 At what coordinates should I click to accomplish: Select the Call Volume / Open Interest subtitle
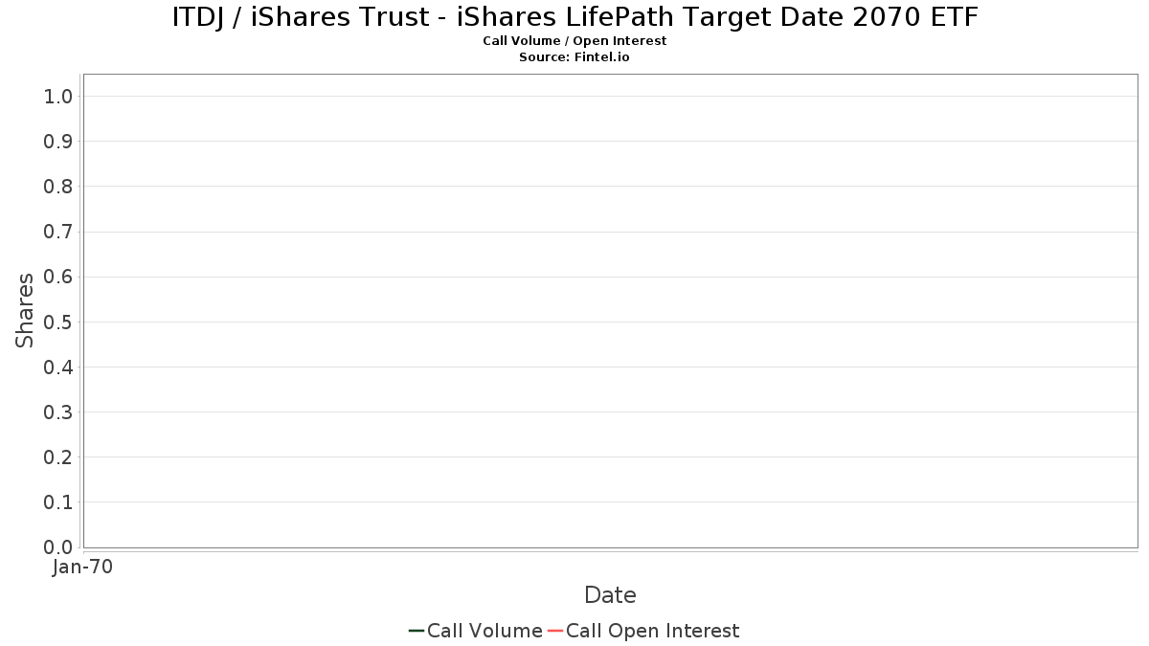coord(574,41)
